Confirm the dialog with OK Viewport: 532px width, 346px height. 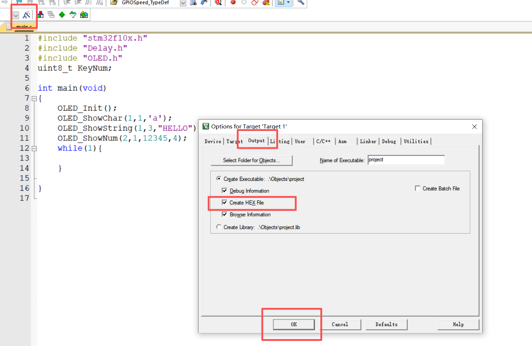click(294, 325)
